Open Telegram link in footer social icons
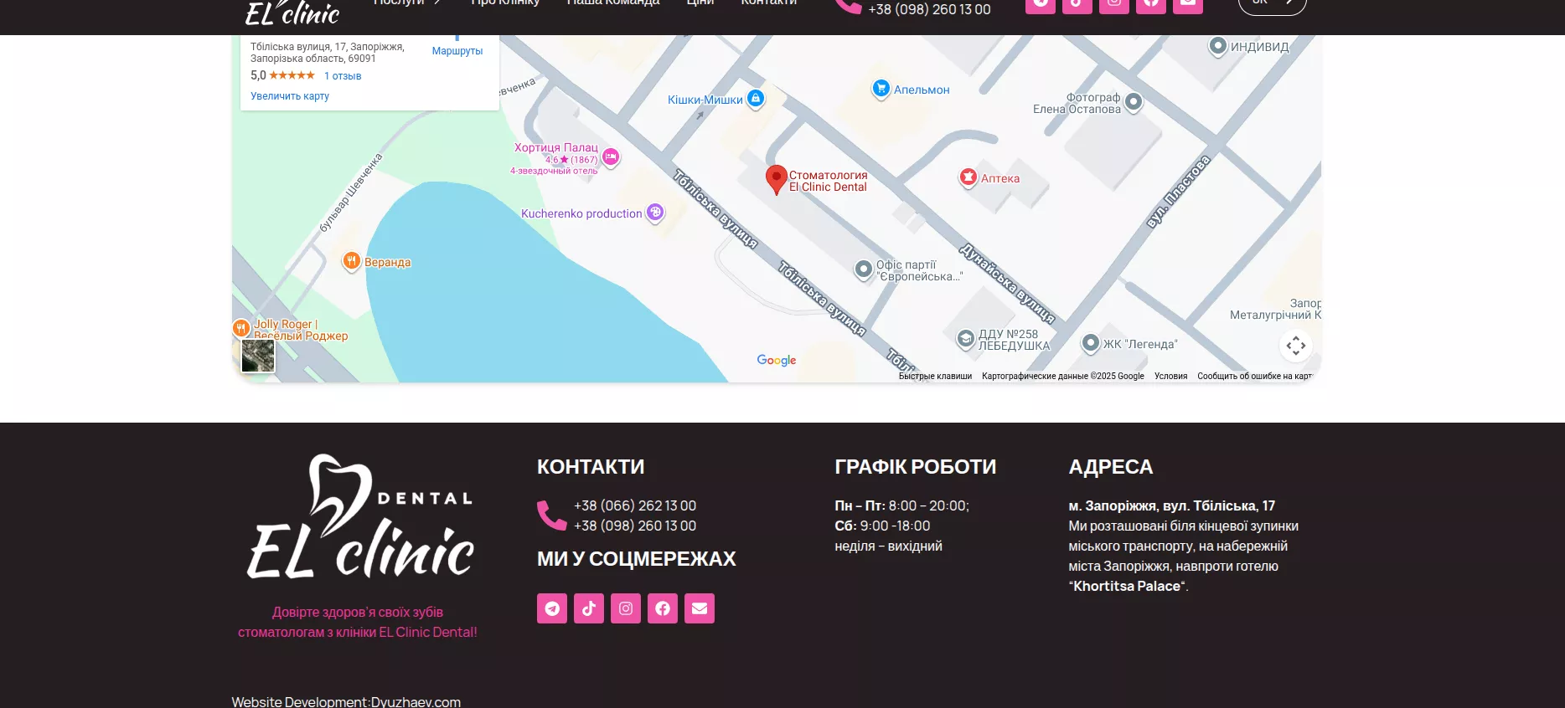Viewport: 1565px width, 708px height. [552, 608]
